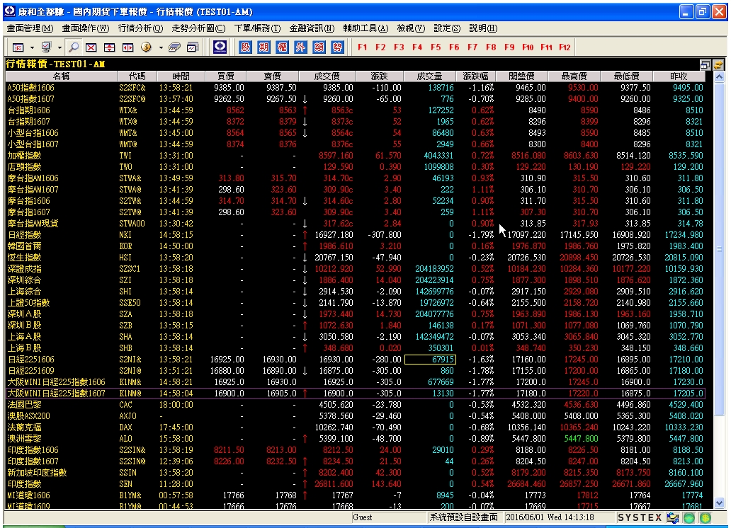Click the 期 futures toolbar button
731x528 pixels.
264,47
